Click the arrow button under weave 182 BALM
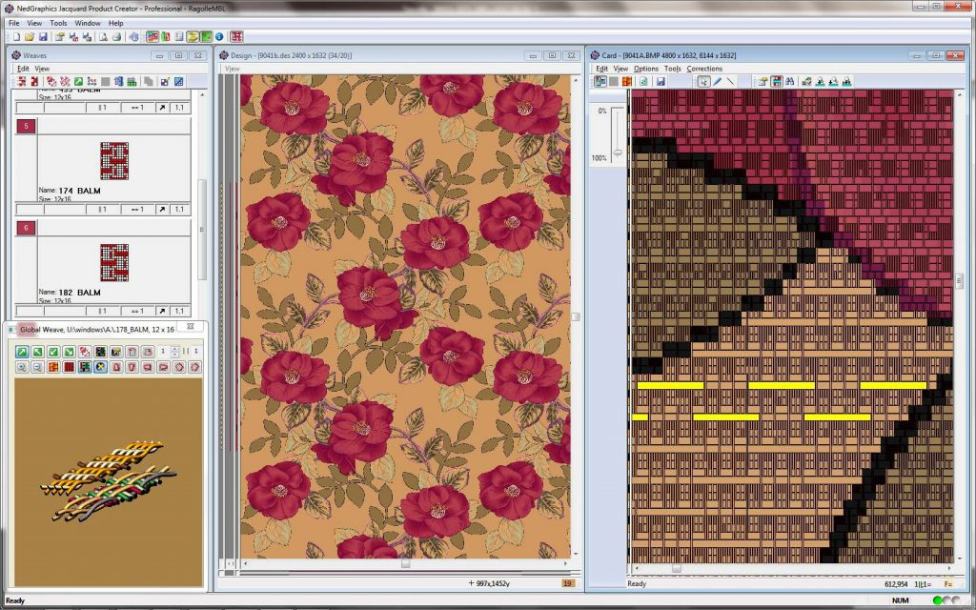The height and width of the screenshot is (610, 976). click(162, 311)
